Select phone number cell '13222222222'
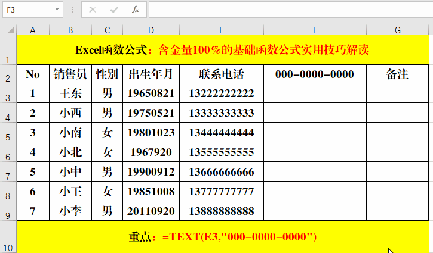This screenshot has width=433, height=253. pos(222,93)
